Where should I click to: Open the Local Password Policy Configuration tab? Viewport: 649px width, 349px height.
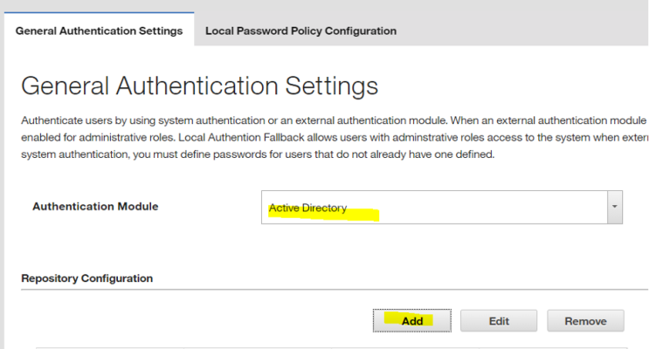[300, 31]
